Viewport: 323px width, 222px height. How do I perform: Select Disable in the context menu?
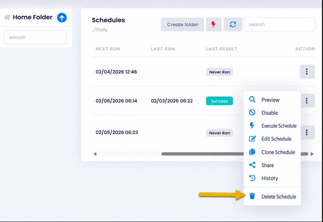[272, 113]
